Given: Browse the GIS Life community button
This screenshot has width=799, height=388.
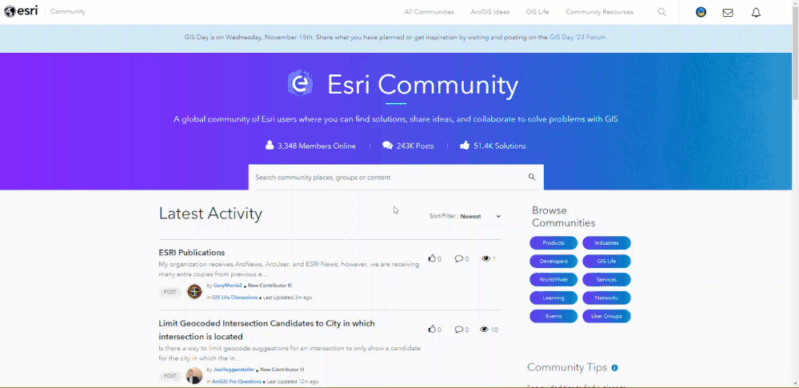Looking at the screenshot, I should [606, 261].
